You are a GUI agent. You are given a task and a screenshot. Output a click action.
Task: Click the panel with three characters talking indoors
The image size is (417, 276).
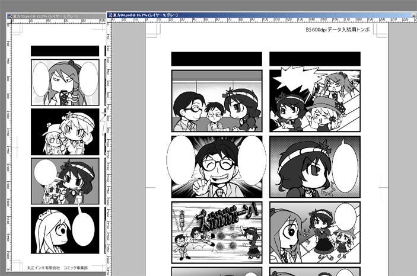[x=217, y=101]
